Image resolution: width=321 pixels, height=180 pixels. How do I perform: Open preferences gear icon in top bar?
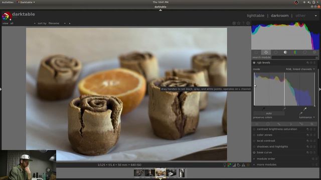[248, 23]
